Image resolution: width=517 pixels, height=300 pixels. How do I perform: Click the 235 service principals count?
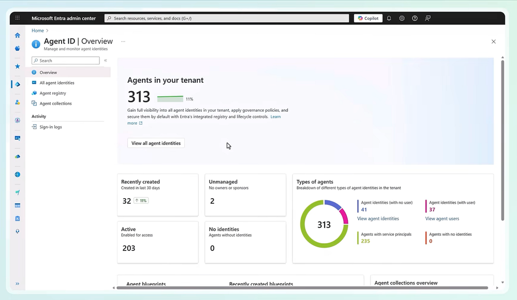click(365, 241)
